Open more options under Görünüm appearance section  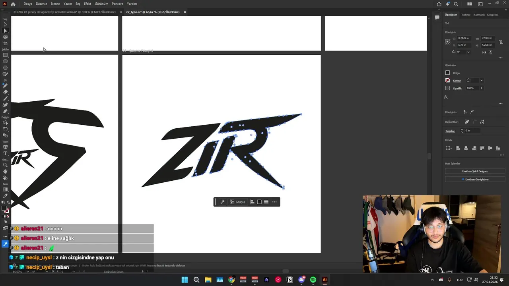(500, 103)
